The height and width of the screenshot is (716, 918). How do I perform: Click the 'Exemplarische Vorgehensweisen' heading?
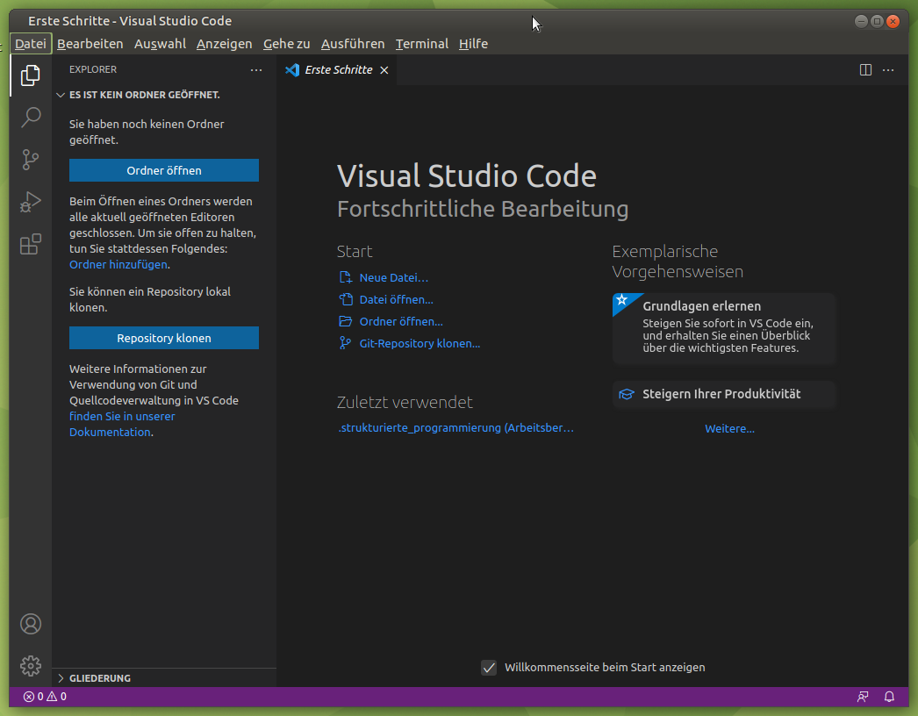pos(678,261)
